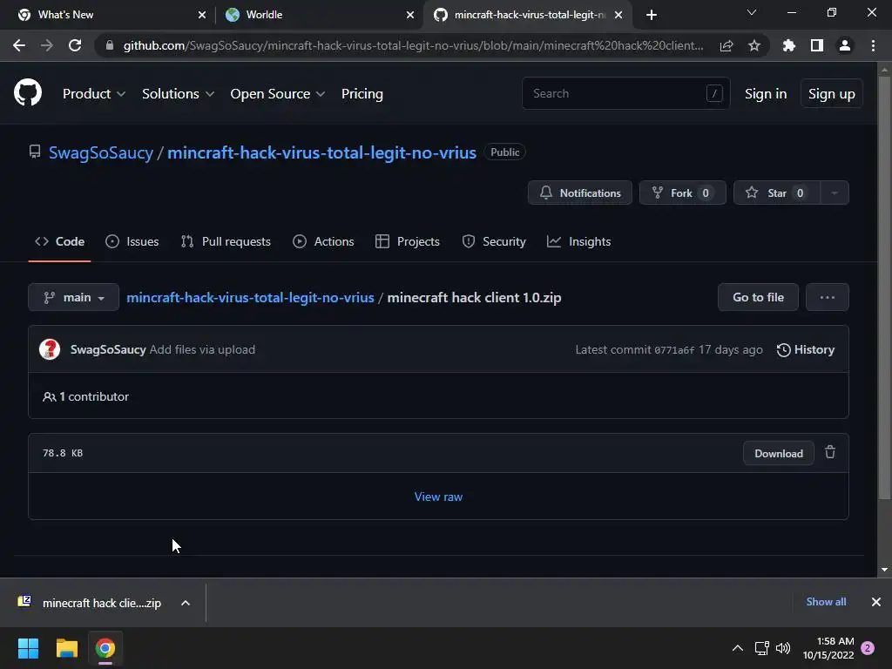The height and width of the screenshot is (669, 892).
Task: Open Chrome's three-dot menu
Action: coord(873,45)
